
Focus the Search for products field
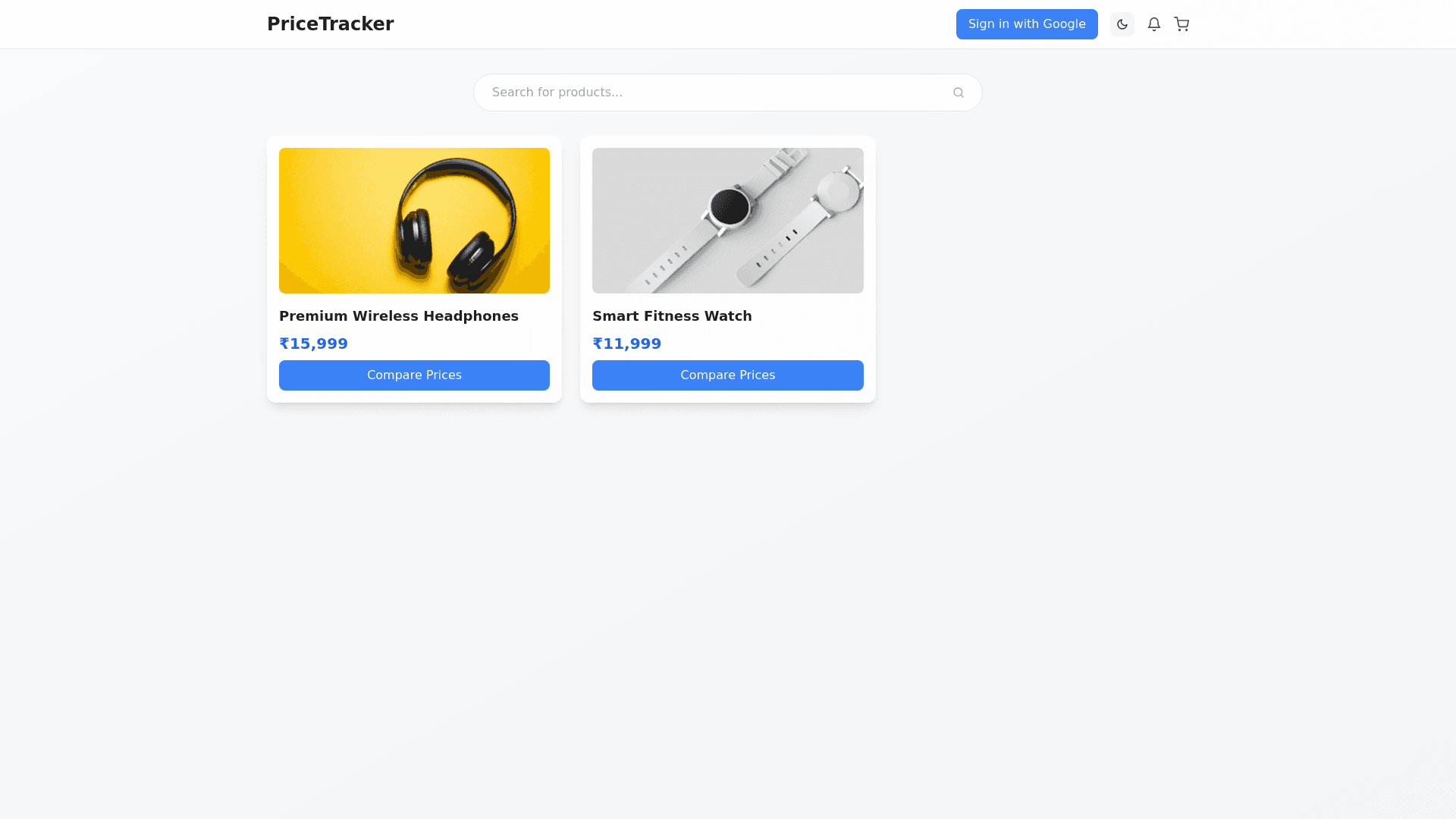(x=728, y=93)
